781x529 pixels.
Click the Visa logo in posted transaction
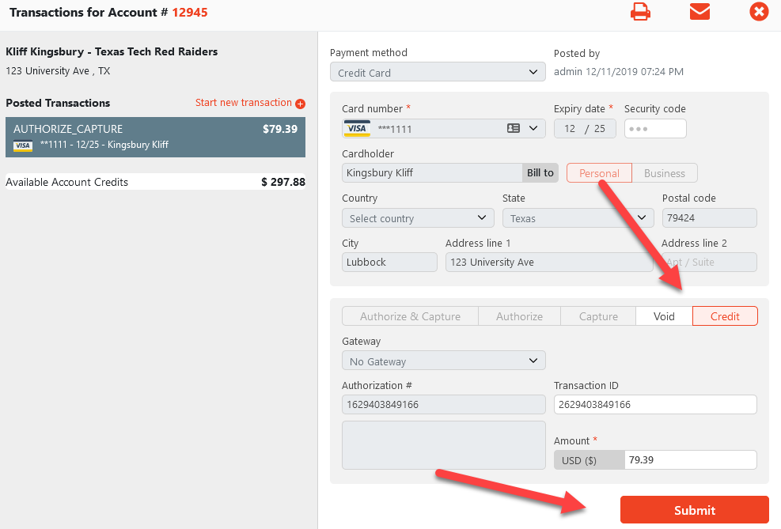click(23, 145)
